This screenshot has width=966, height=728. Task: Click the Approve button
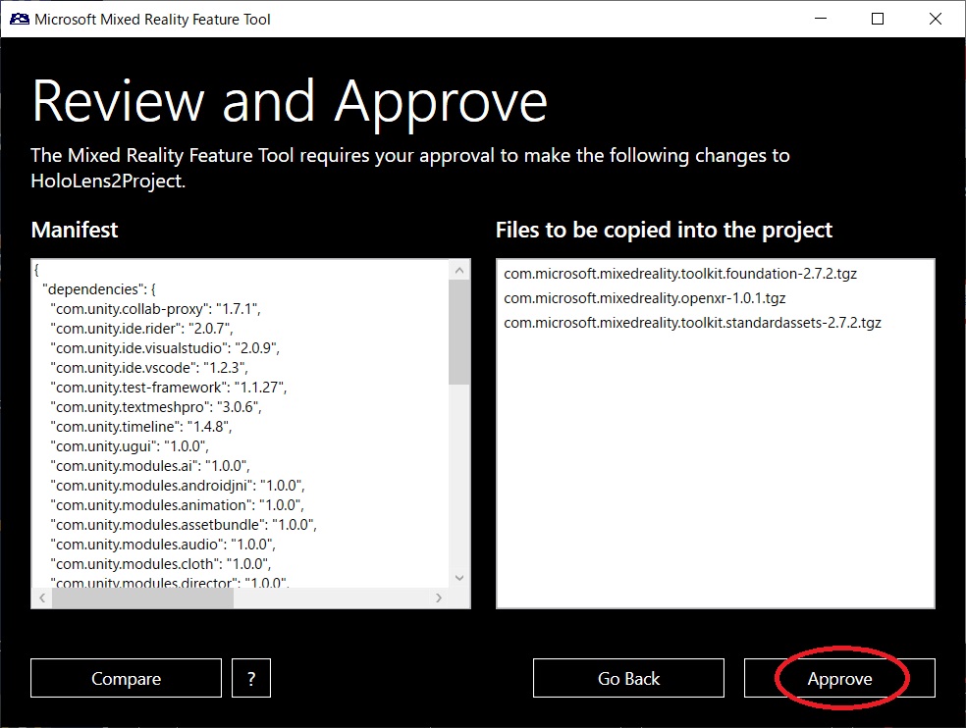point(839,678)
